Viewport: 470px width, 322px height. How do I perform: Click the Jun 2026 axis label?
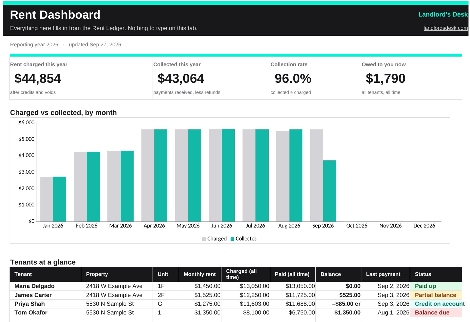tap(222, 226)
